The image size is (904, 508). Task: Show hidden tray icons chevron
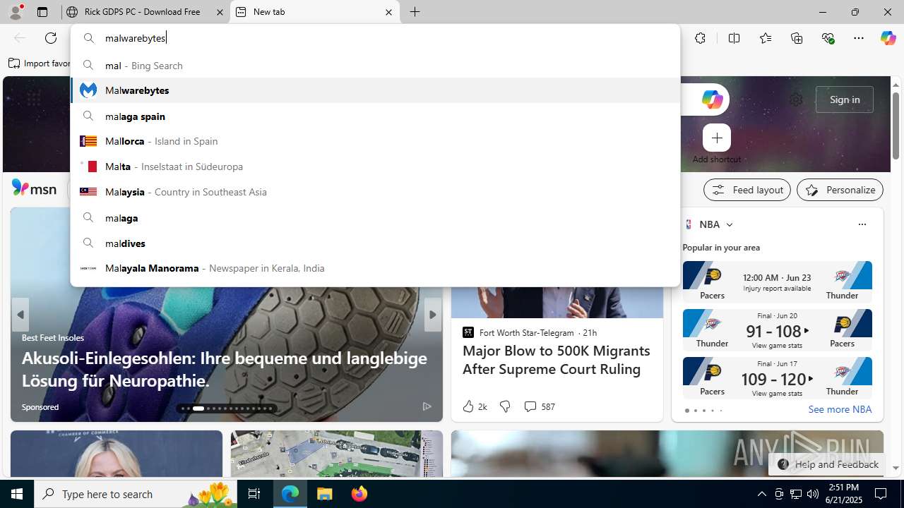pyautogui.click(x=762, y=494)
